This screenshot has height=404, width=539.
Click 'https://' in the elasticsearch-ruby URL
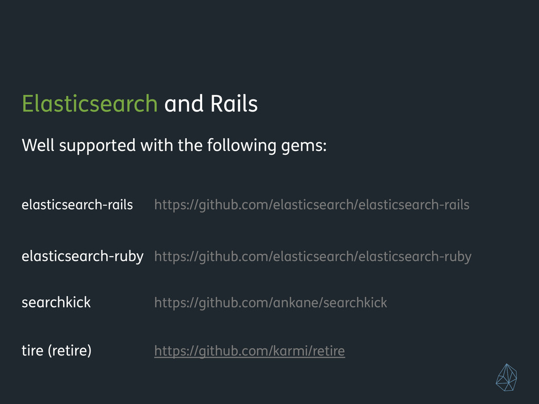click(x=176, y=257)
